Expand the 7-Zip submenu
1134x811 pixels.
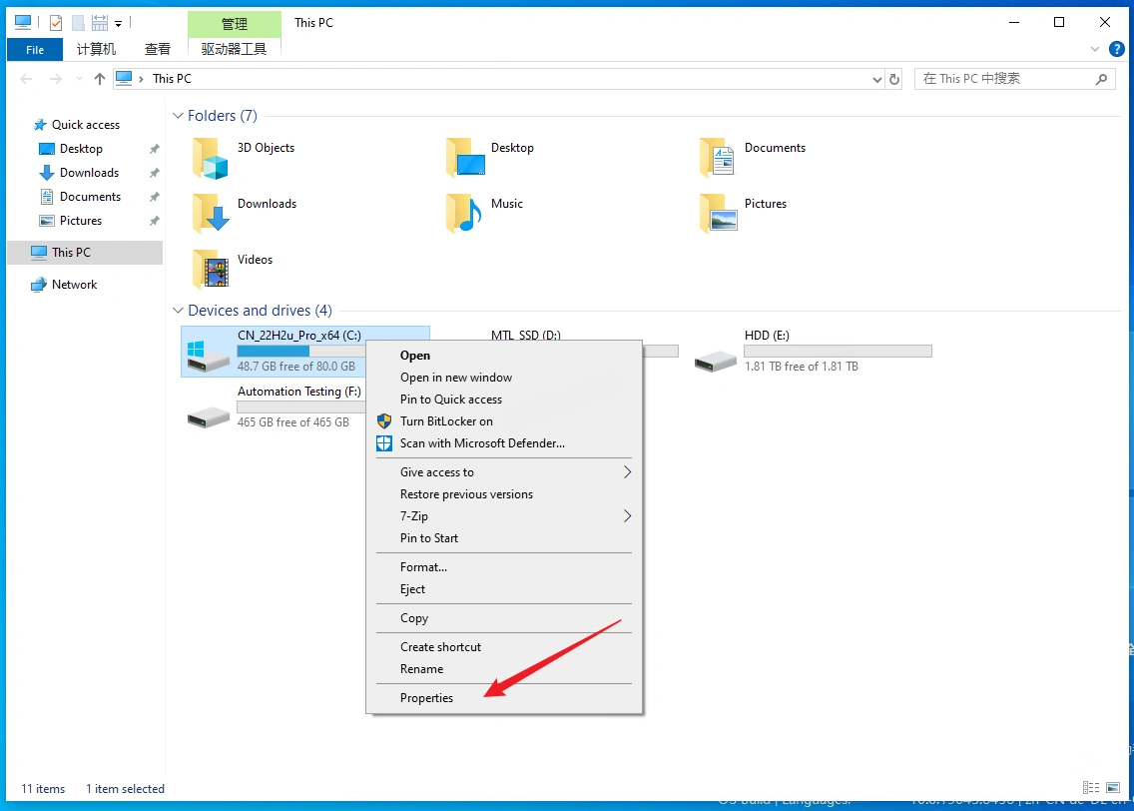pos(504,515)
